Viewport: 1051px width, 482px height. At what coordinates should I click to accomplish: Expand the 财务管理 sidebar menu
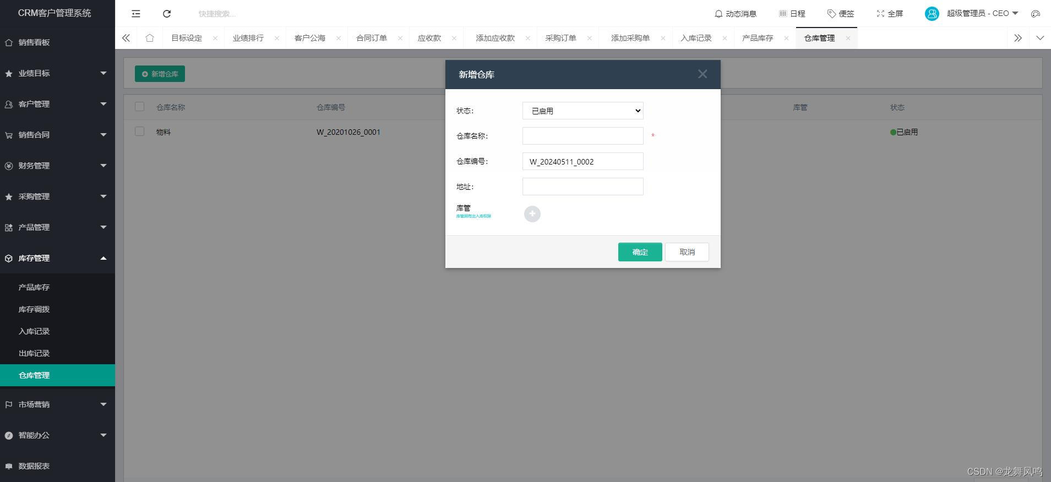click(x=57, y=166)
